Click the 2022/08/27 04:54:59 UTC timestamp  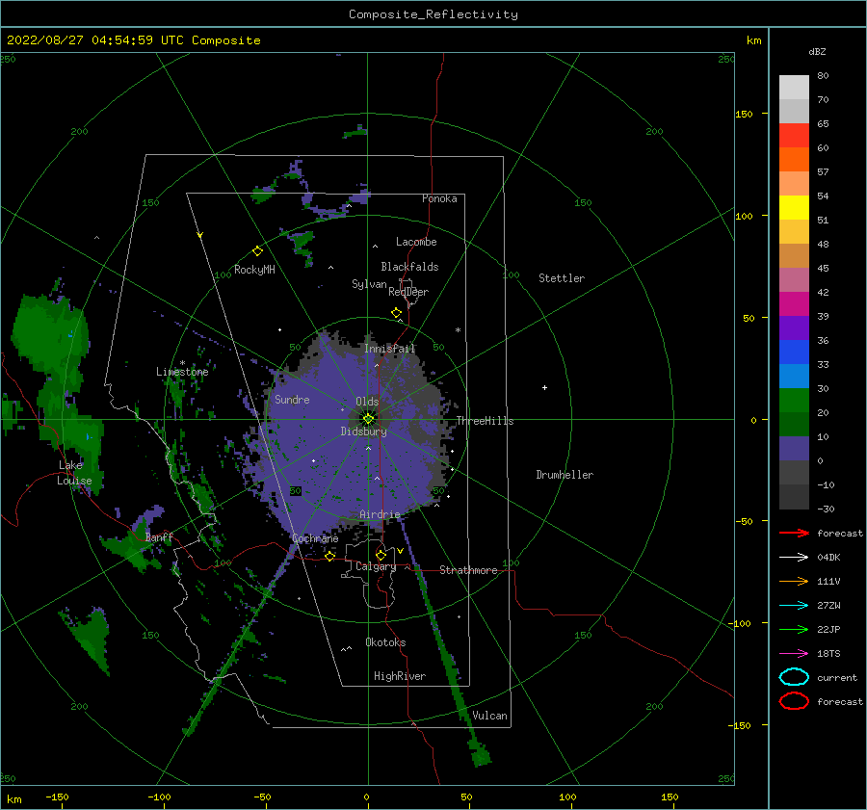[x=95, y=40]
